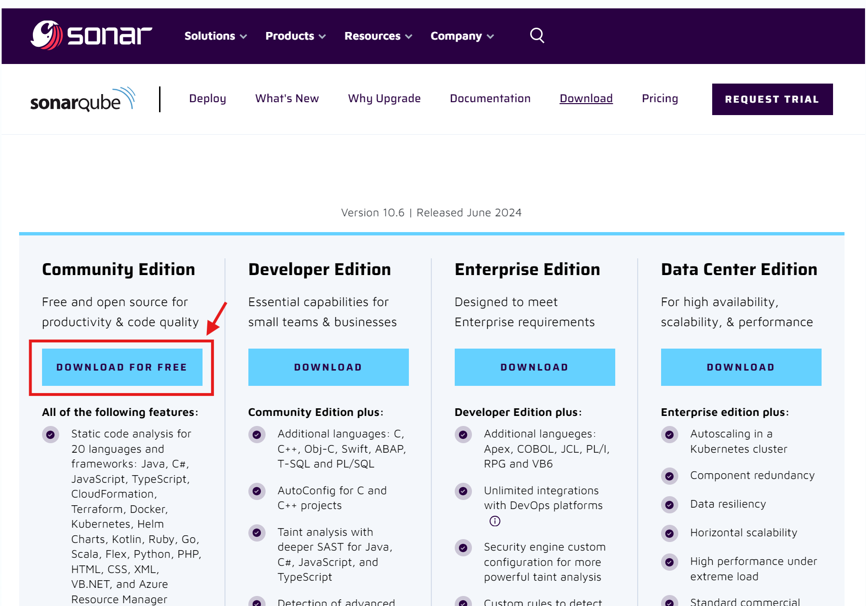Click checkmark icon beside Additional languages: C
This screenshot has width=866, height=606.
[x=257, y=435]
